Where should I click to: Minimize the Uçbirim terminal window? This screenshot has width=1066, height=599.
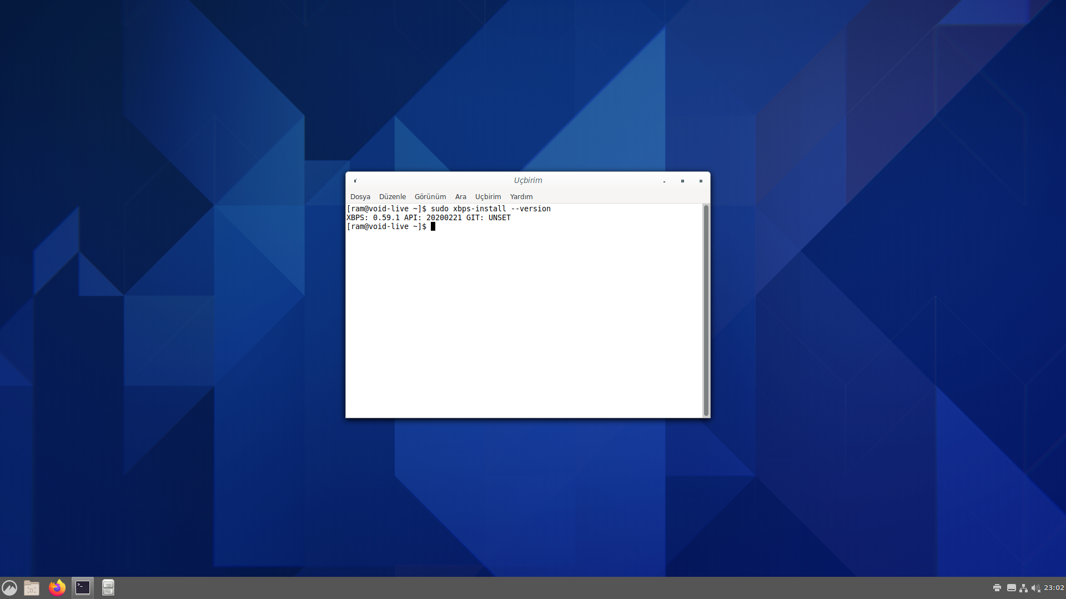click(x=664, y=181)
